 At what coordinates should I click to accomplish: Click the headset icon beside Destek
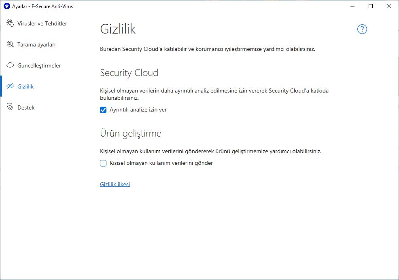pos(10,107)
